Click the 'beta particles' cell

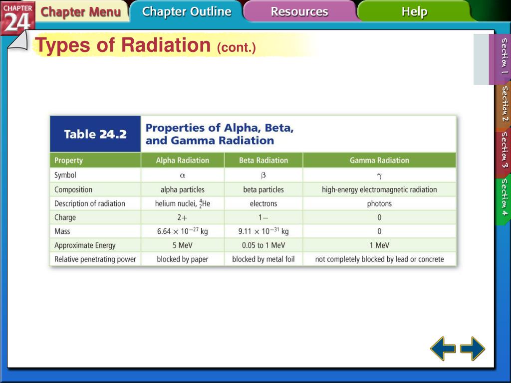coord(263,190)
